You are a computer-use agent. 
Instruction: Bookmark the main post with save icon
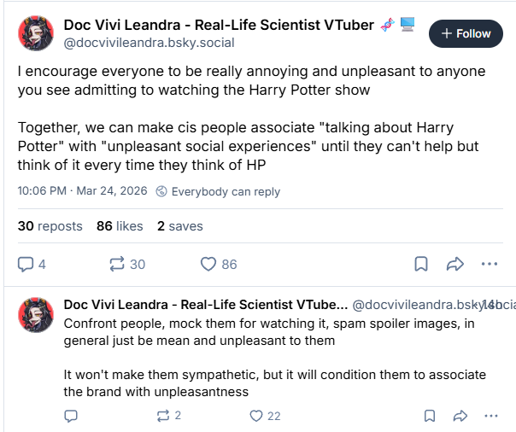pyautogui.click(x=421, y=265)
